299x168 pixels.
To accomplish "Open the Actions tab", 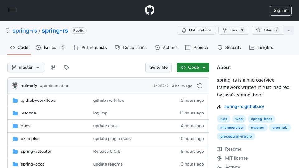I will click(166, 47).
